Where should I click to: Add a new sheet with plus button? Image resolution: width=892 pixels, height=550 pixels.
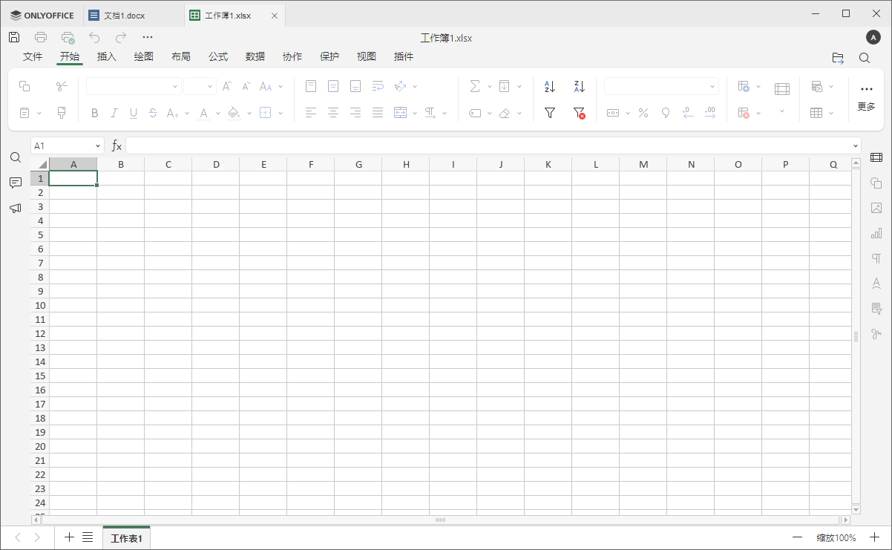point(69,537)
